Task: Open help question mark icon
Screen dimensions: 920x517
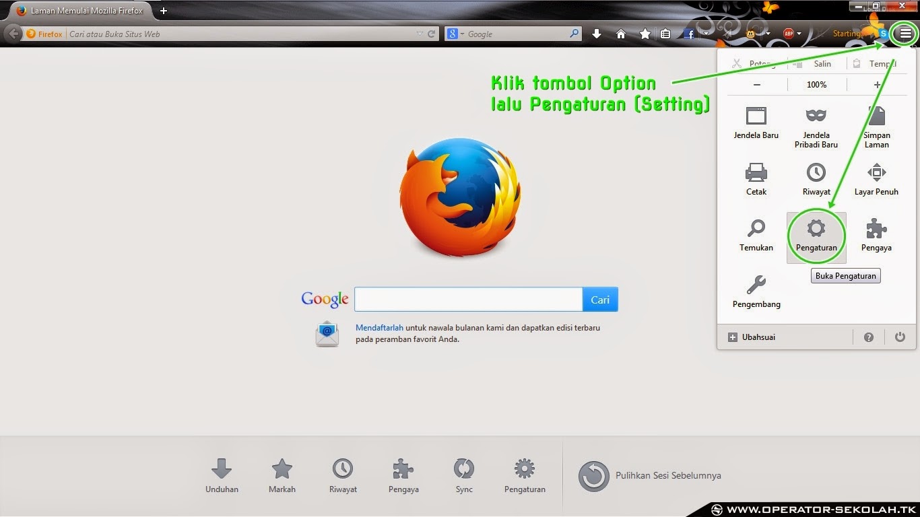Action: pos(869,337)
